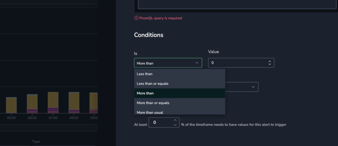Increment the "At least" percentage up arrow

tap(175, 120)
